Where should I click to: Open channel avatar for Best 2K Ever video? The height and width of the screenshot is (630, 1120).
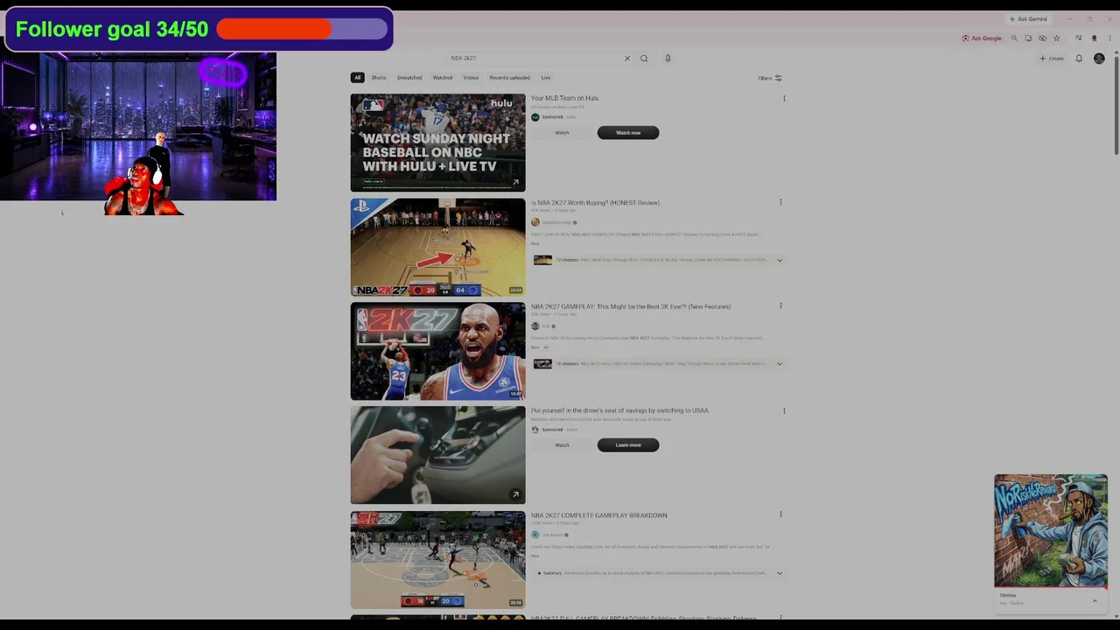click(x=535, y=326)
